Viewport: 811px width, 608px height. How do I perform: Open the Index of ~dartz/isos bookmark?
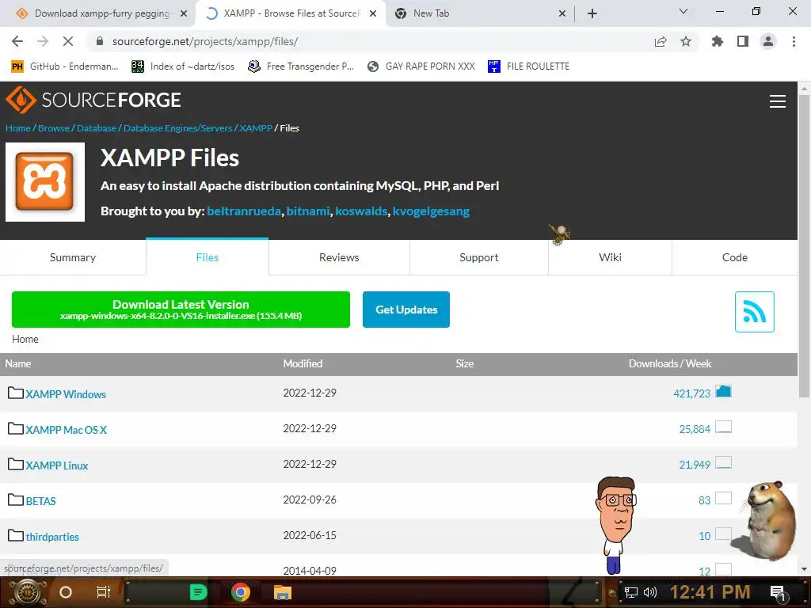click(x=183, y=66)
